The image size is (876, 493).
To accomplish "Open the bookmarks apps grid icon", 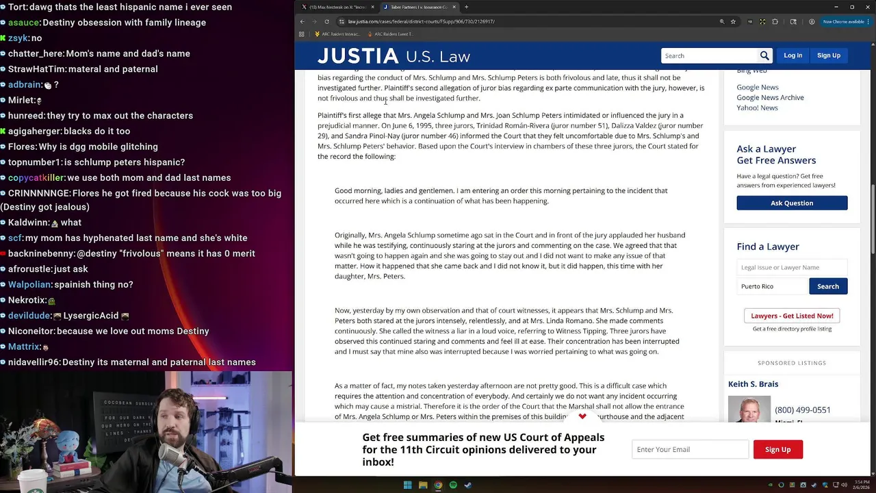I will (301, 34).
